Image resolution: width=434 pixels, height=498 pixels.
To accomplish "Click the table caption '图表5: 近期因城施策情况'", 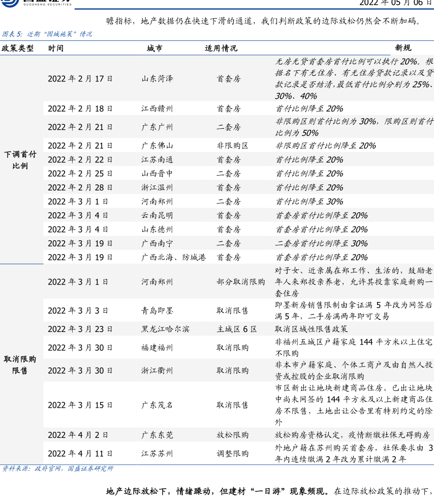I will click(47, 34).
